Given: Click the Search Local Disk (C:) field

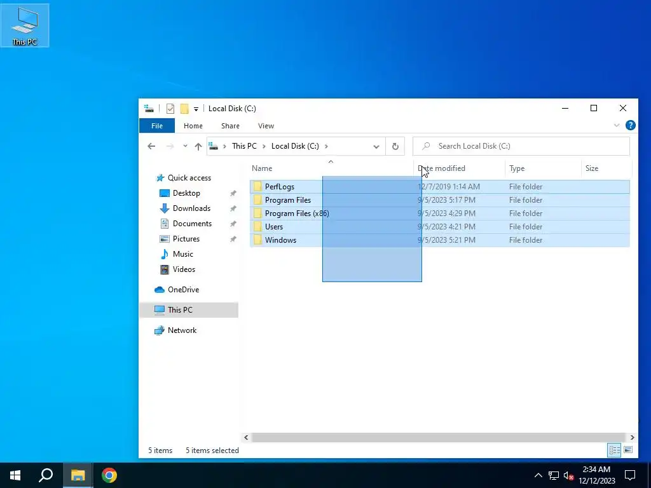Looking at the screenshot, I should pos(521,146).
